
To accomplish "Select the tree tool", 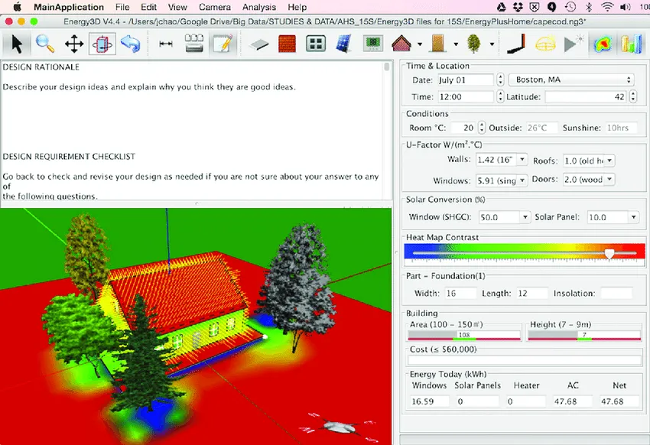I will [473, 44].
